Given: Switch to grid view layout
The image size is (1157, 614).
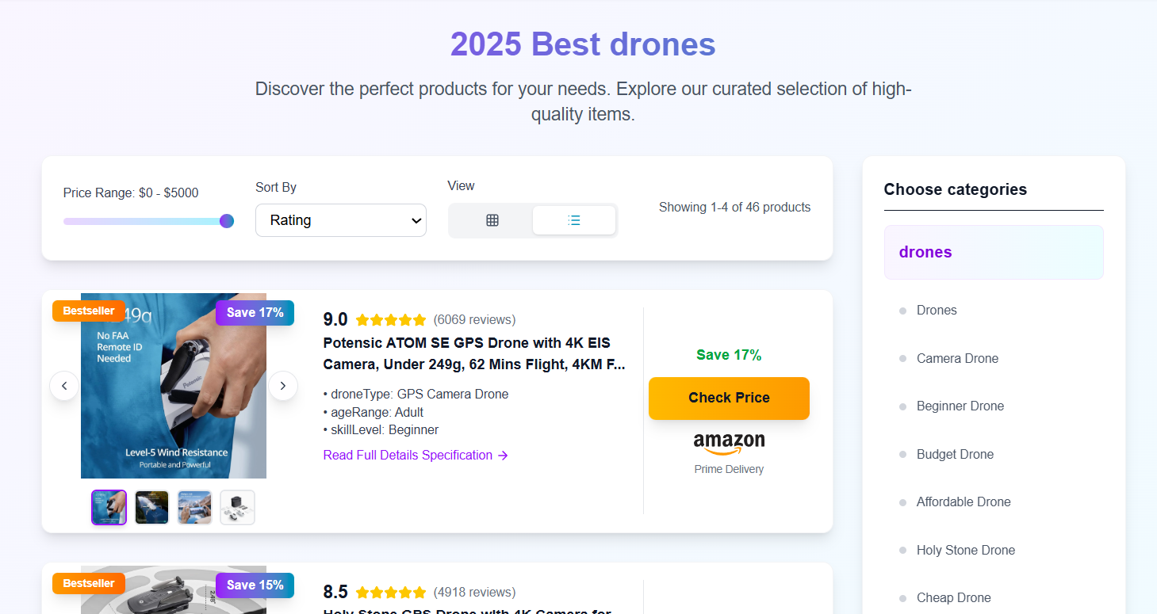Looking at the screenshot, I should [492, 220].
